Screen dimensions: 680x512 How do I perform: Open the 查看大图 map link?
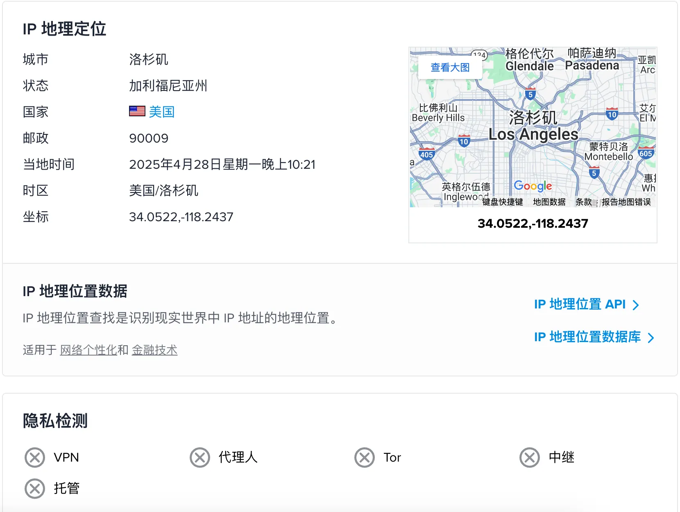pos(450,68)
